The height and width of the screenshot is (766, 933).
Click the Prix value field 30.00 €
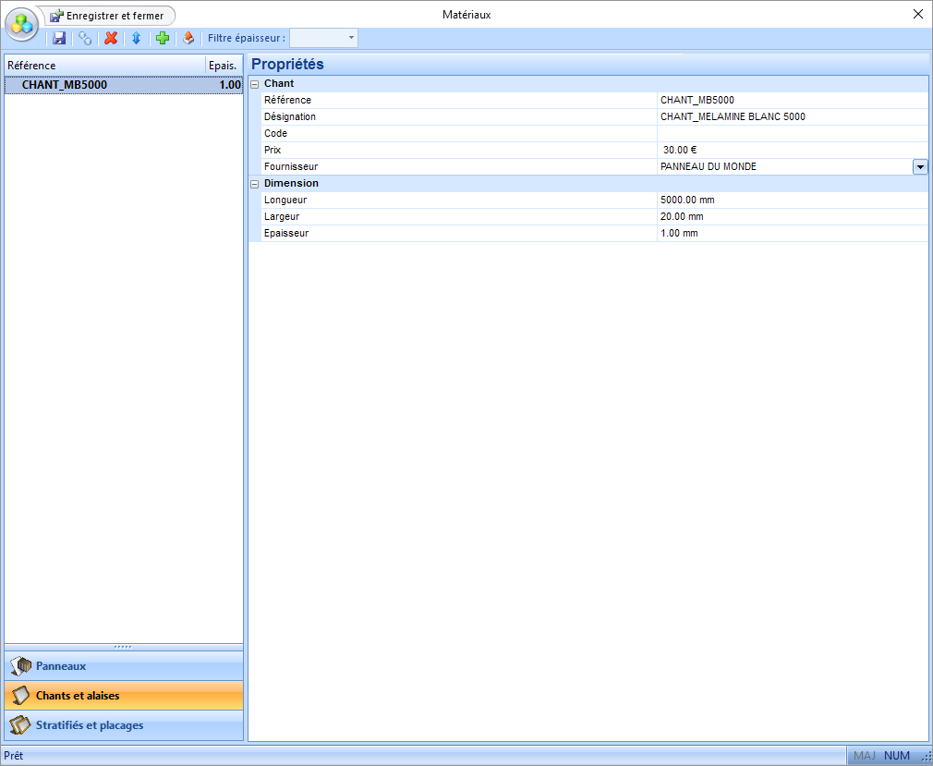(x=791, y=150)
